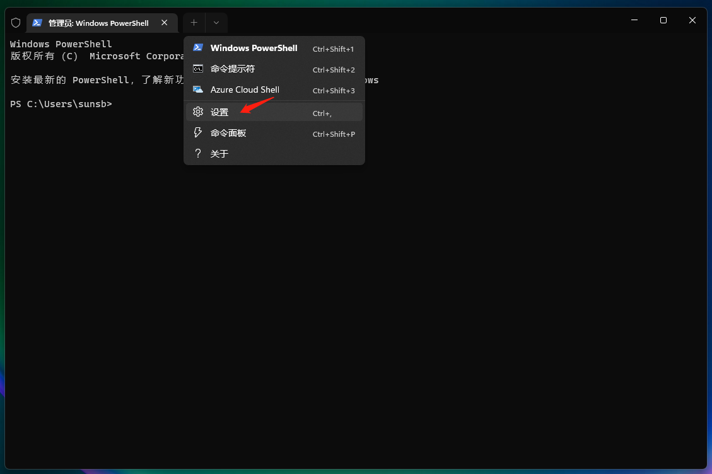Click the PowerShell command prompt line
The image size is (712, 474).
pyautogui.click(x=61, y=103)
